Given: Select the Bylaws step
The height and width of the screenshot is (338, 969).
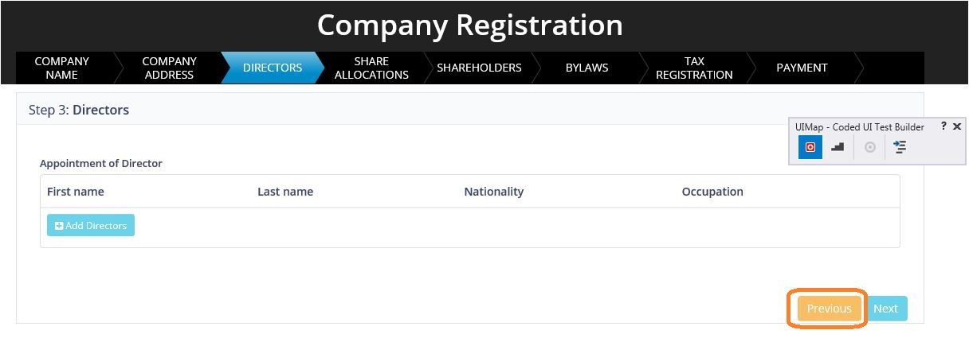Looking at the screenshot, I should (x=586, y=68).
